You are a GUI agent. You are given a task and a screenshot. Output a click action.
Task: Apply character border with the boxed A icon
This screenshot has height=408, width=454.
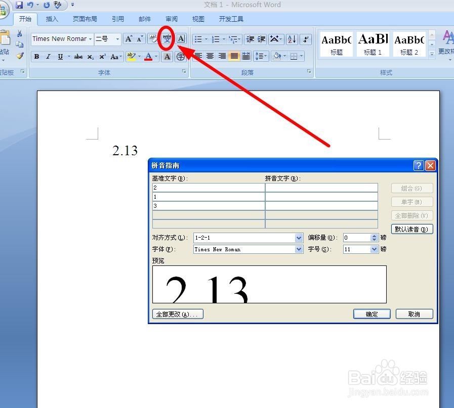tap(181, 39)
